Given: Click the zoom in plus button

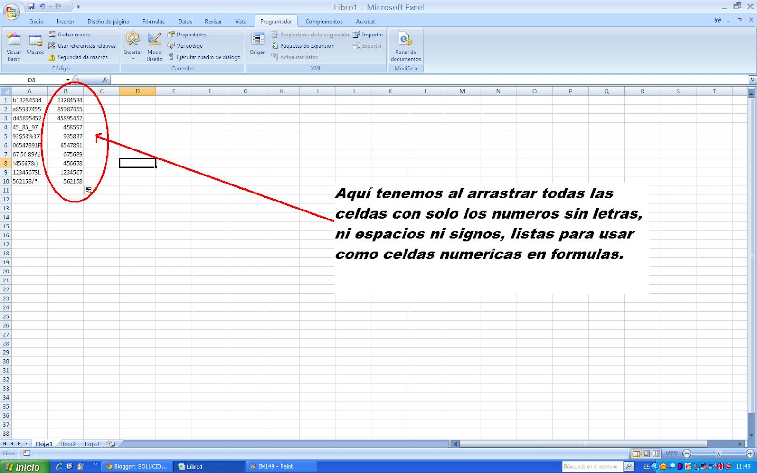Looking at the screenshot, I should [x=750, y=454].
